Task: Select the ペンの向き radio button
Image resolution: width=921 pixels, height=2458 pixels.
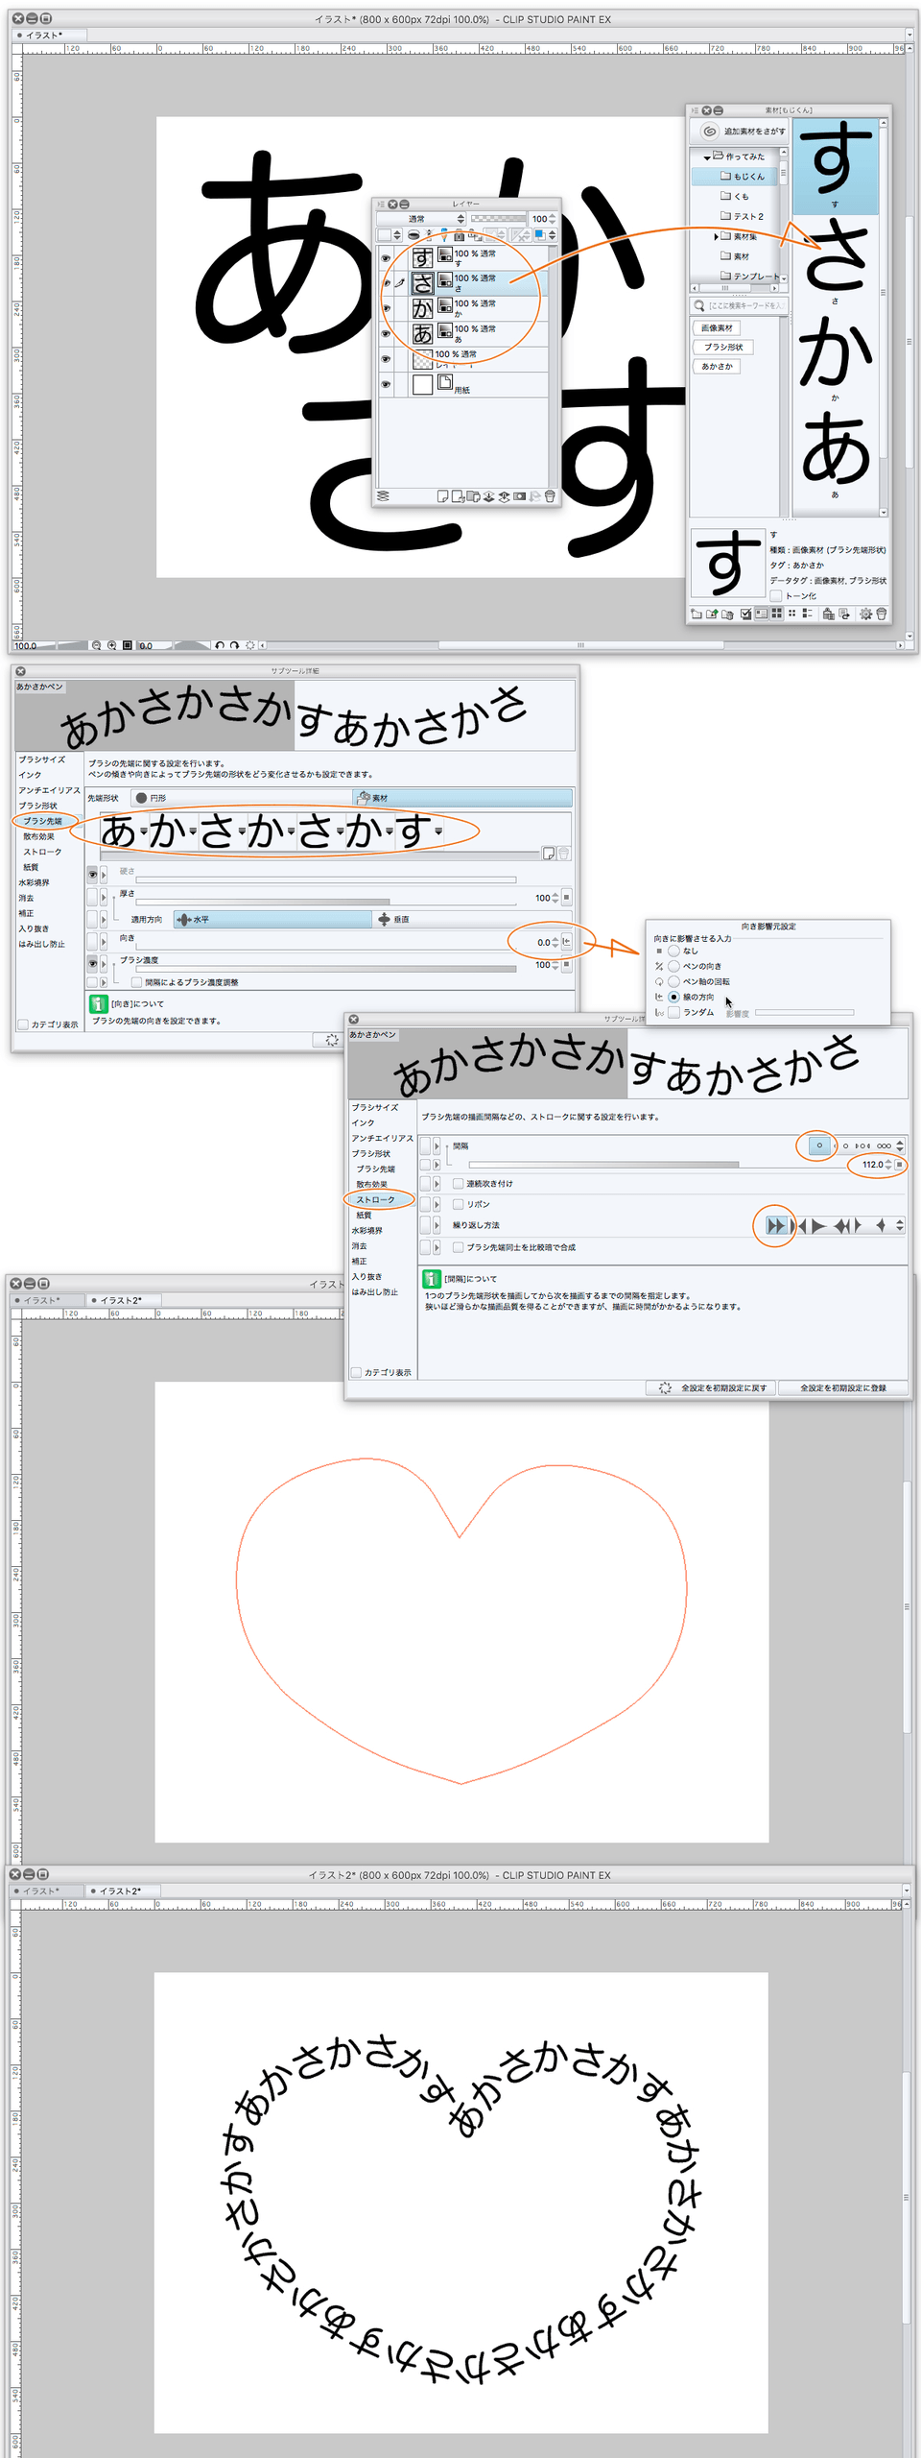Action: click(673, 966)
